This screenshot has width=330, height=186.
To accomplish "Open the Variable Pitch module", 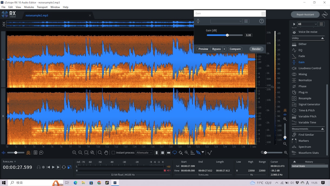I will click(x=307, y=116).
